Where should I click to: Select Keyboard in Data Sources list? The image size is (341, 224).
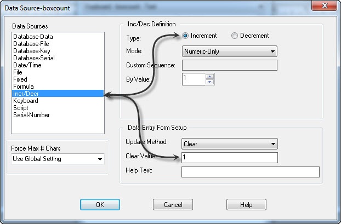(x=58, y=101)
